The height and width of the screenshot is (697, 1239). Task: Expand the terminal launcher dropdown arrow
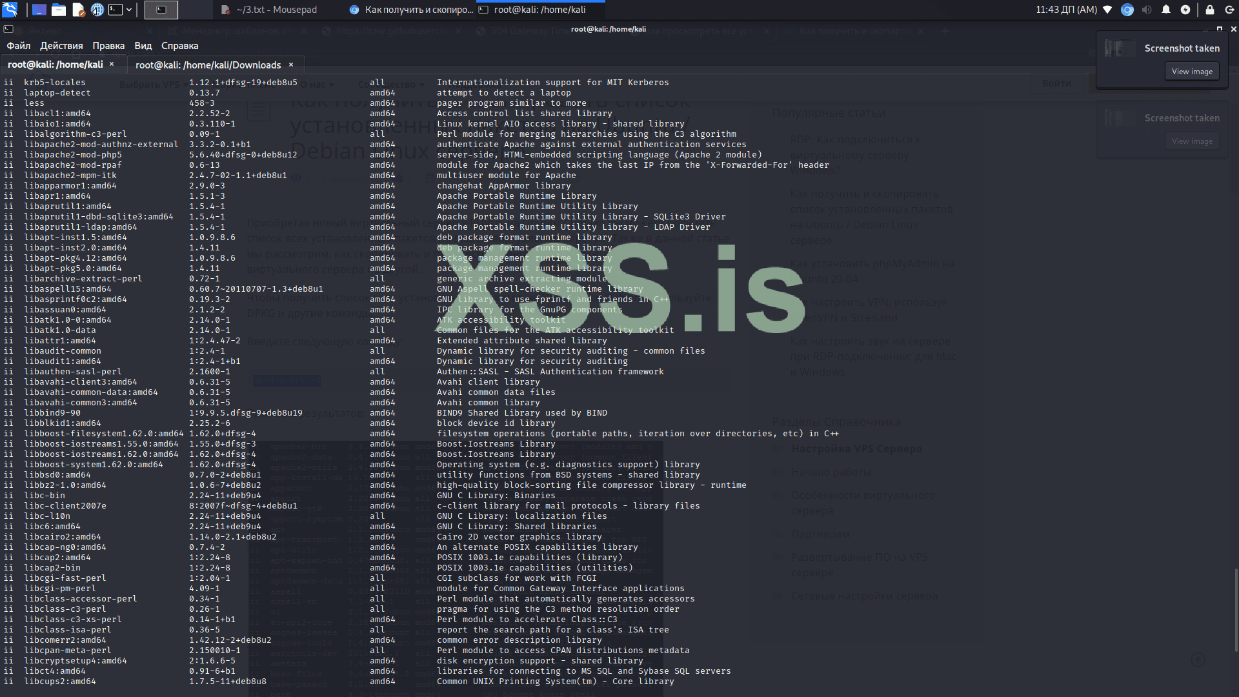pos(129,10)
